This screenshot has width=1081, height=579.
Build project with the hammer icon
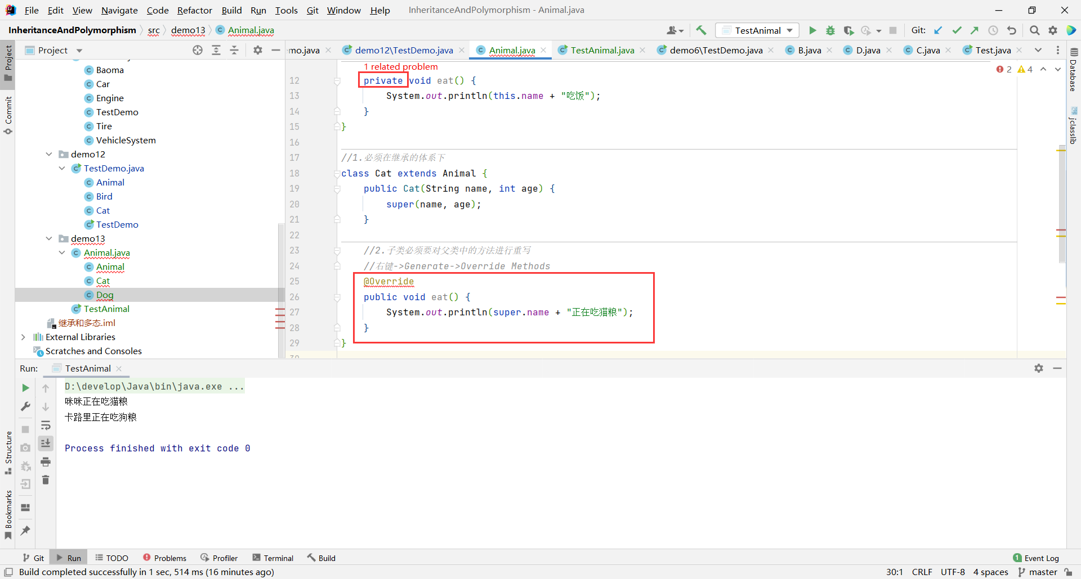pos(701,30)
